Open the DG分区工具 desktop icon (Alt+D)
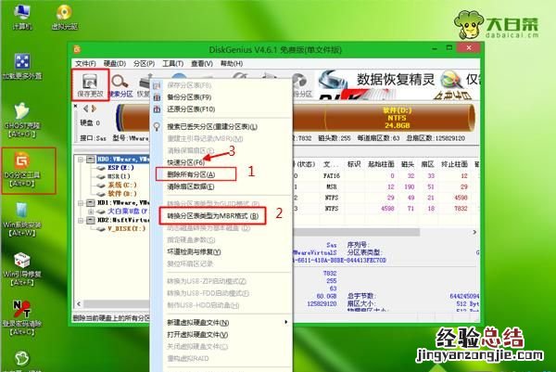Image resolution: width=556 pixels, height=372 pixels. click(x=22, y=170)
